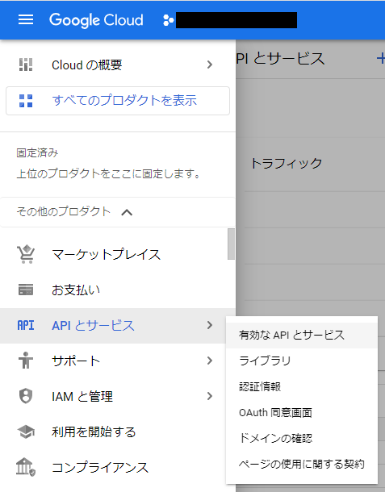Open the project selector icon in header
The height and width of the screenshot is (492, 385).
tap(169, 20)
